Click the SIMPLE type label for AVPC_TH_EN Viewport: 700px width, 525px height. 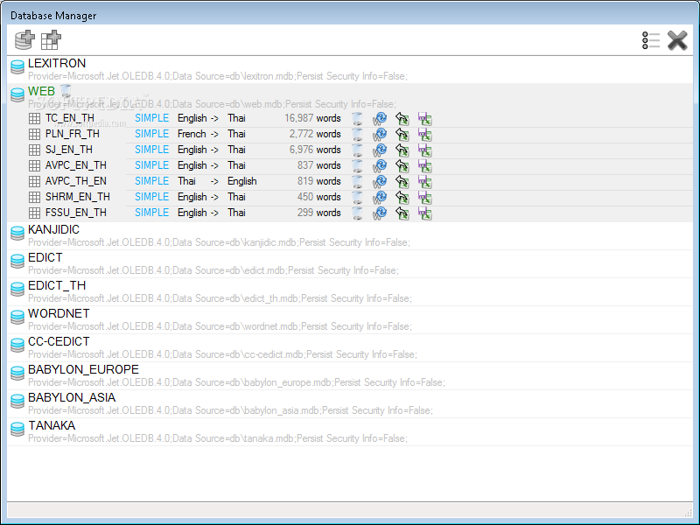151,181
